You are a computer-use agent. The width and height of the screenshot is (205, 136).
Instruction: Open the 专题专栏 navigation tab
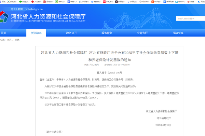coord(142,33)
